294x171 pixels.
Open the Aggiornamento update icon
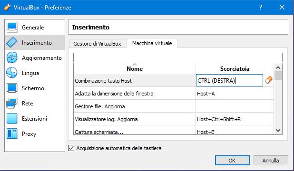click(x=11, y=57)
